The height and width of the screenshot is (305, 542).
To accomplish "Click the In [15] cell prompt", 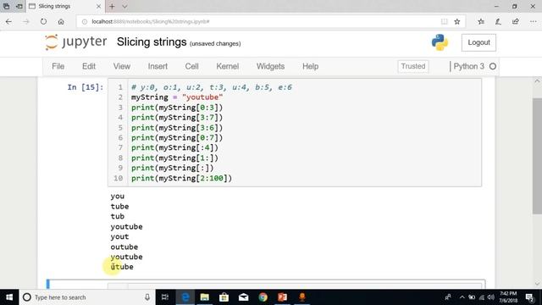I will (86, 87).
